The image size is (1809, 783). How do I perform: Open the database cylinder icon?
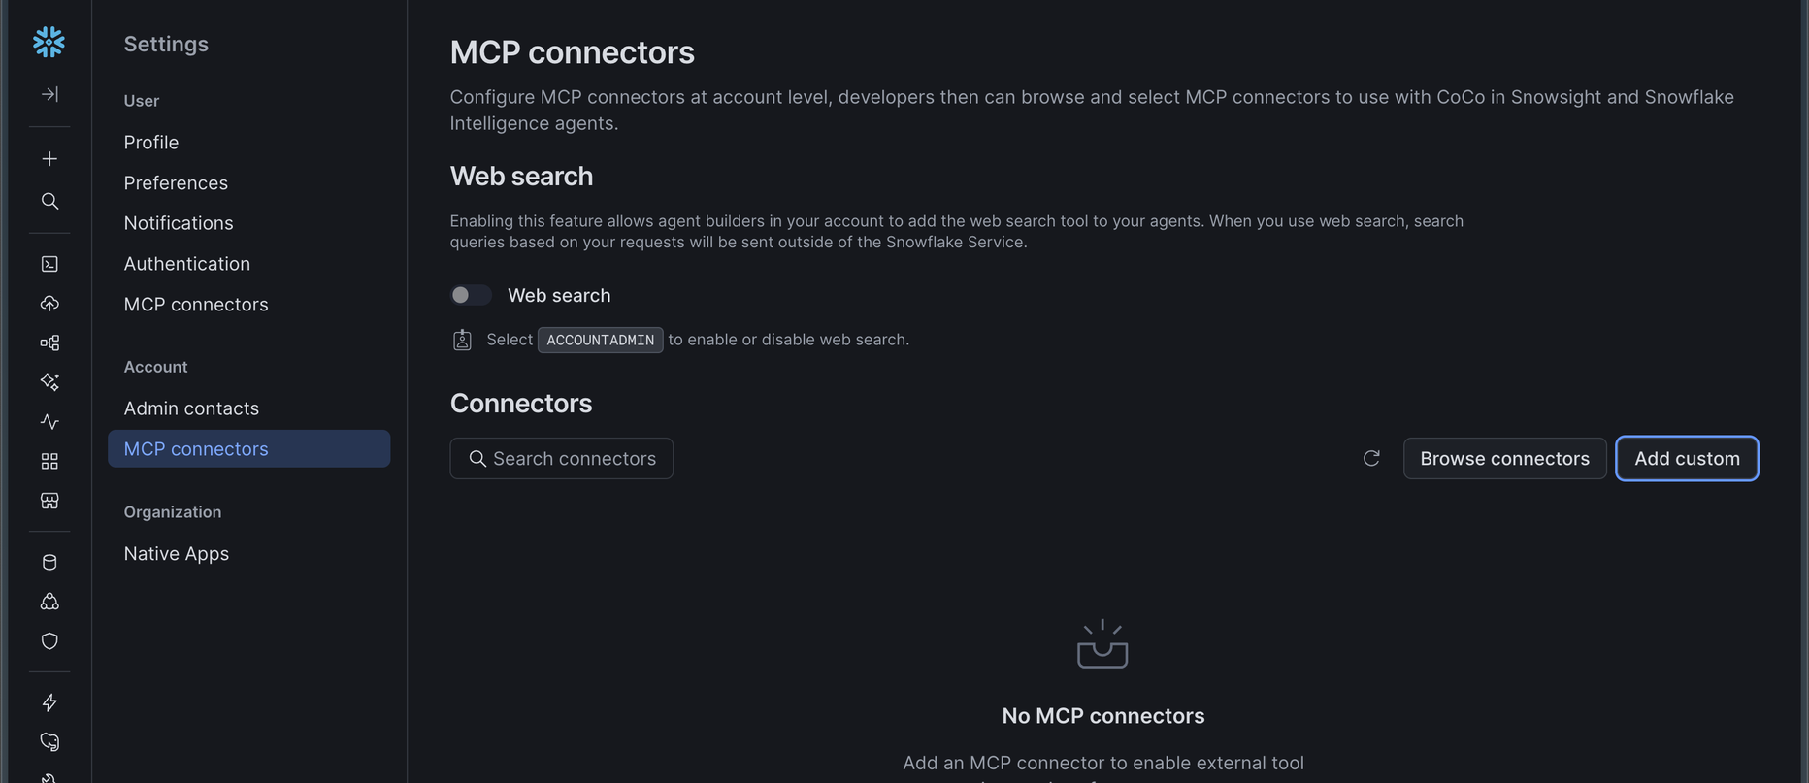click(49, 562)
